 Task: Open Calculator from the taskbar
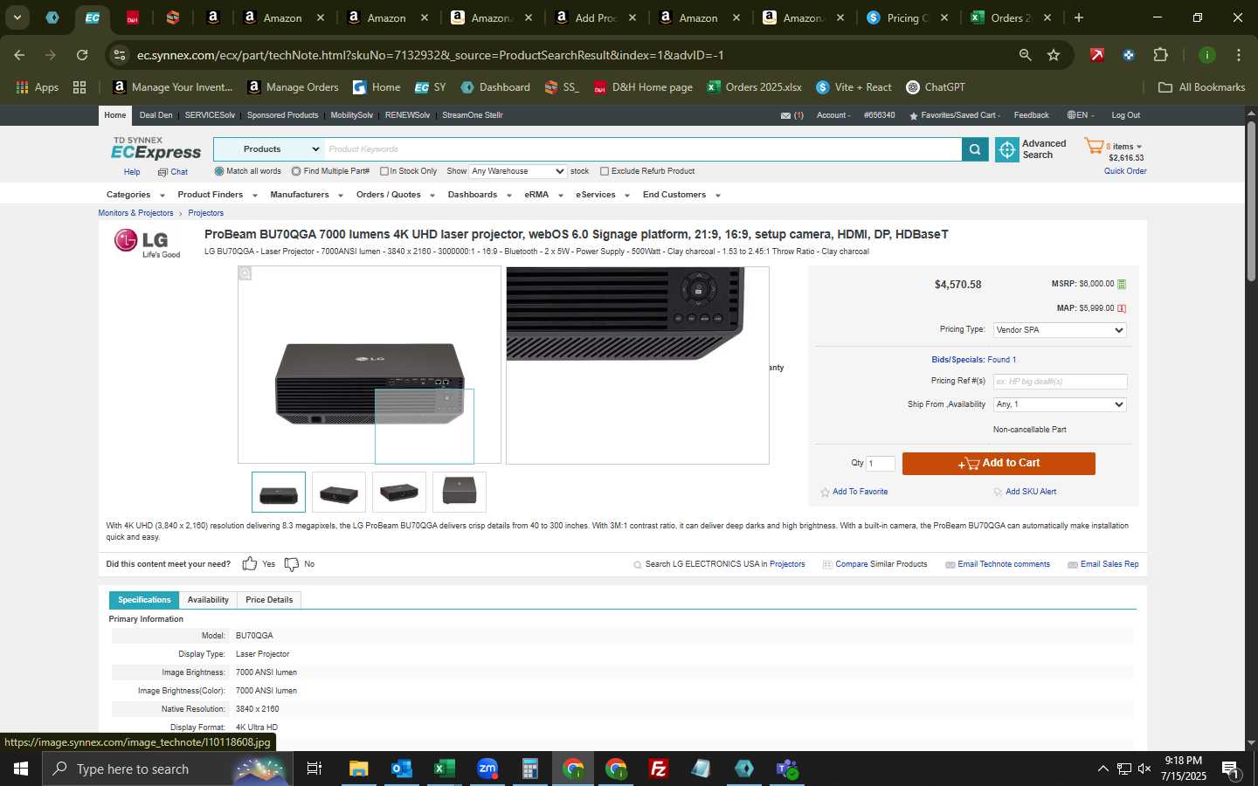point(529,769)
